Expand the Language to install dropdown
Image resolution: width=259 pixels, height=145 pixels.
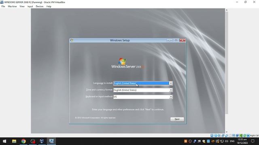(171, 83)
